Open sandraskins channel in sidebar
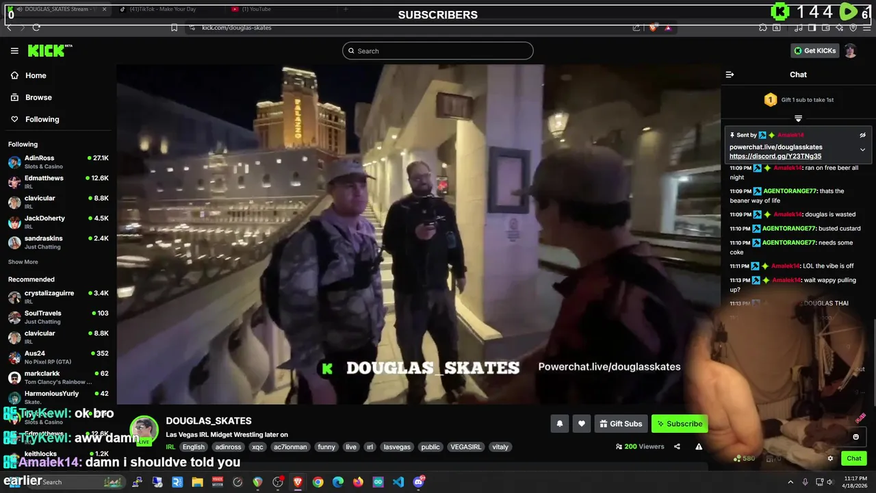This screenshot has height=493, width=876. pyautogui.click(x=58, y=242)
